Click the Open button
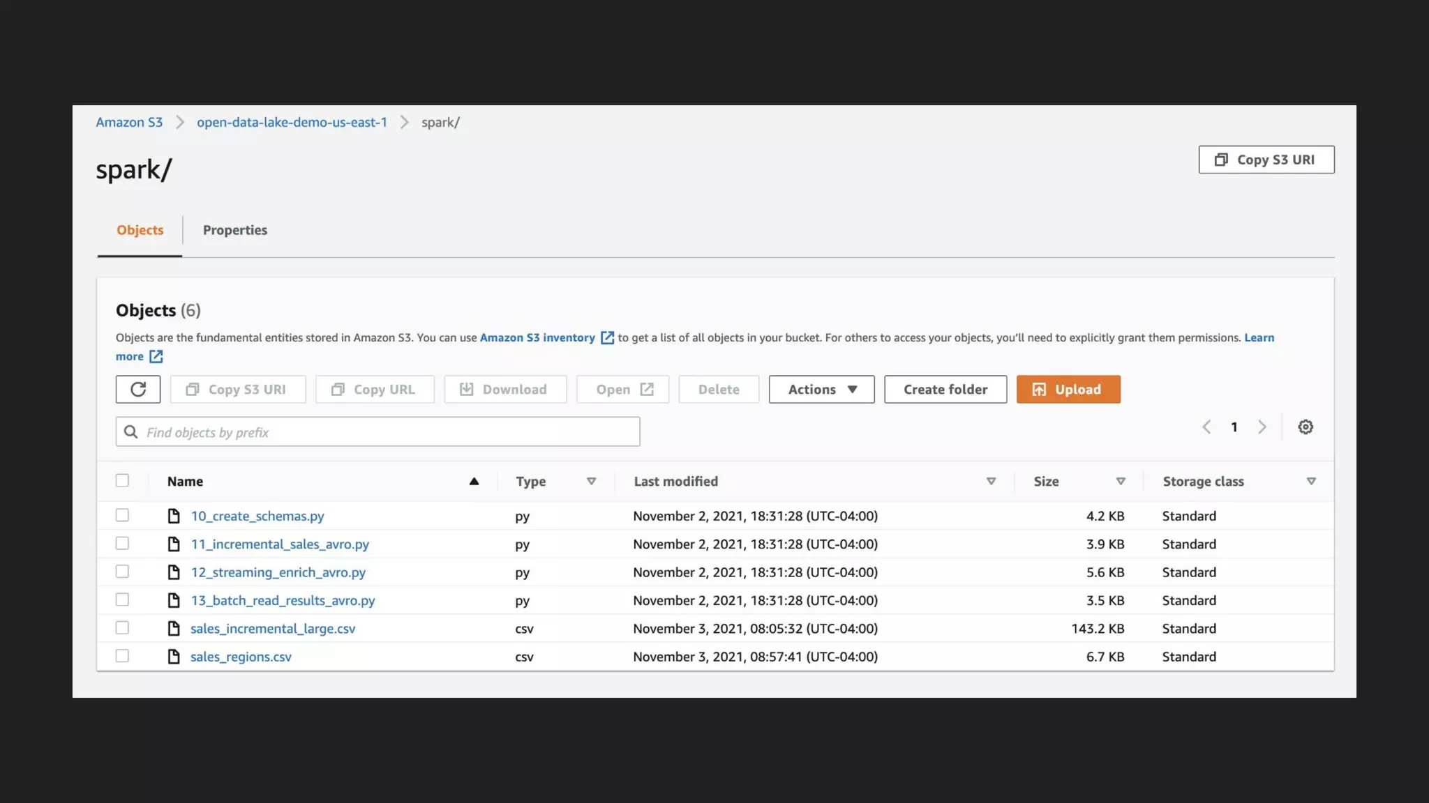The height and width of the screenshot is (803, 1429). pyautogui.click(x=622, y=389)
